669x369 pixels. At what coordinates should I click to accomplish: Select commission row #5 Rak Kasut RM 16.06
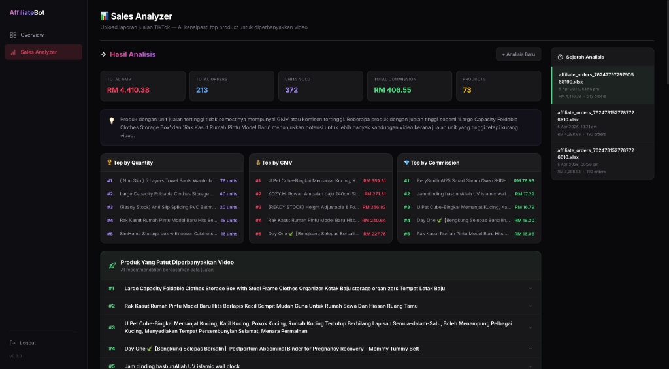[x=469, y=234]
